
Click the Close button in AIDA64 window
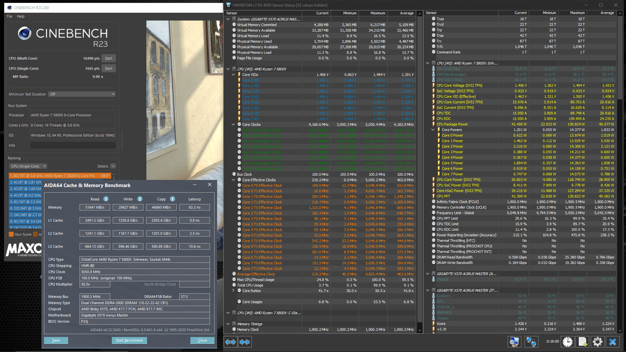tap(202, 340)
